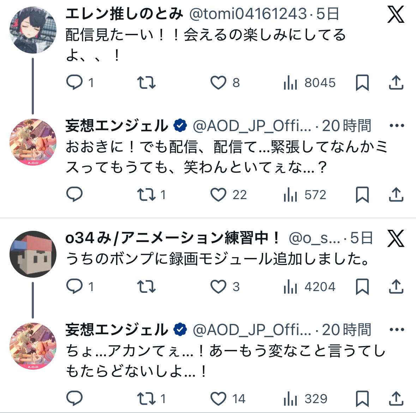The image size is (416, 413).
Task: Like the reply with 22 likes
Action: point(218,195)
